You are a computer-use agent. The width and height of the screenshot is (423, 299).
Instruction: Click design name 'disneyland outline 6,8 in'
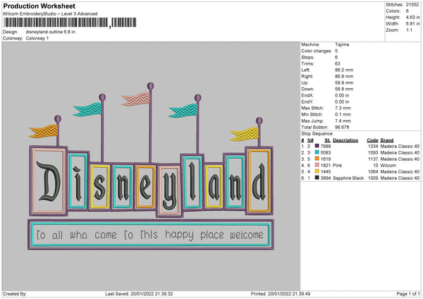pos(51,32)
